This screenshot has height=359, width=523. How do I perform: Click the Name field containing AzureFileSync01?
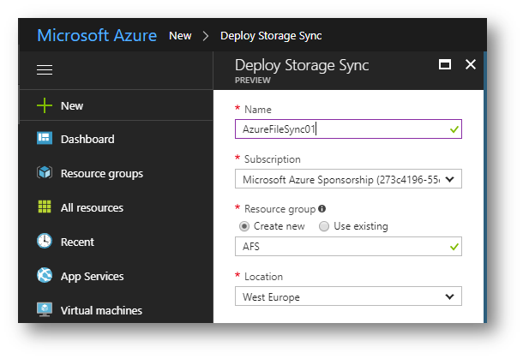click(348, 129)
